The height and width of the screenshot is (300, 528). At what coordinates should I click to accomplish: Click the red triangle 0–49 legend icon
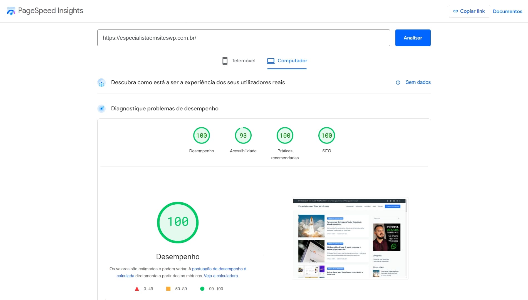[x=137, y=289]
